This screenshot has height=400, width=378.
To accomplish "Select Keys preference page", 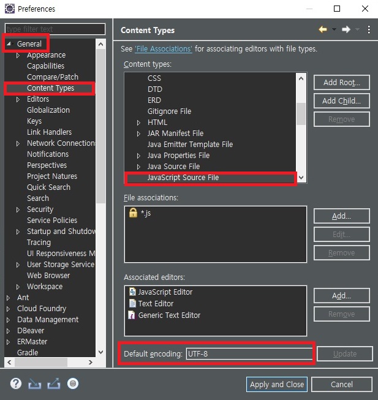I will [x=34, y=121].
